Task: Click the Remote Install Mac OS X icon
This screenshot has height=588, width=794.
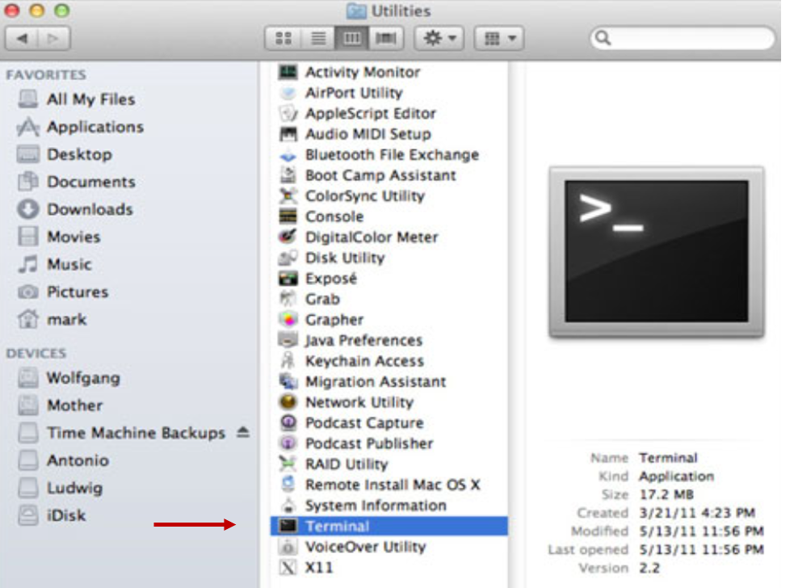Action: pyautogui.click(x=288, y=485)
